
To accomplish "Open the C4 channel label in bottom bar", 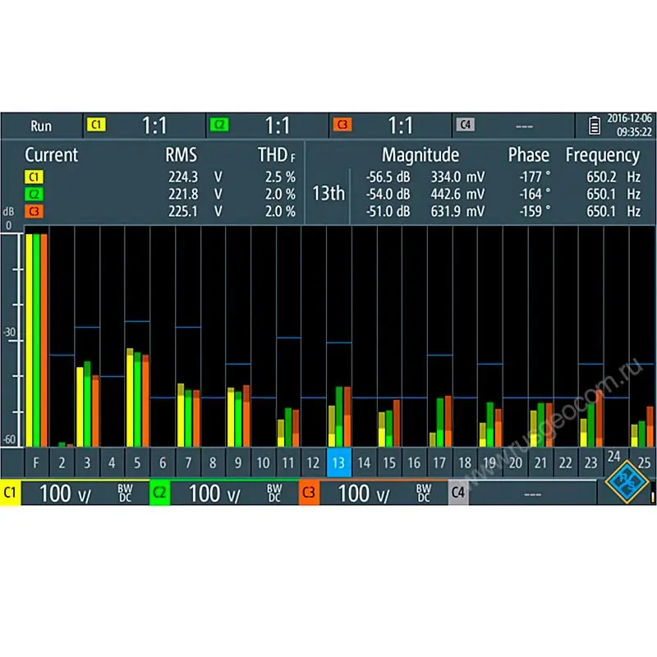I will pyautogui.click(x=458, y=493).
